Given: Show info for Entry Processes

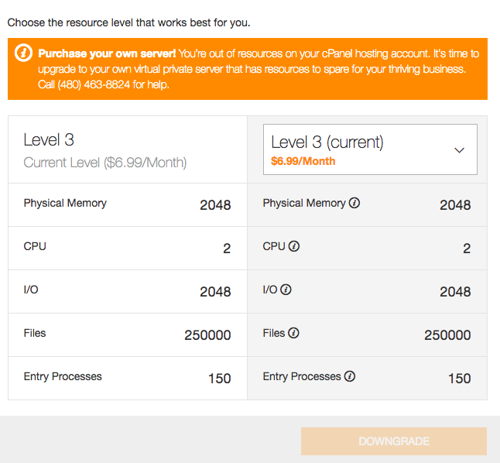Looking at the screenshot, I should (350, 376).
